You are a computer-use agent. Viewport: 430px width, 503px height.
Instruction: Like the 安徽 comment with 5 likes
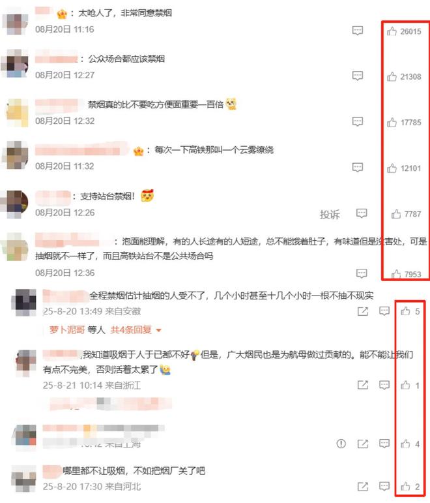pyautogui.click(x=405, y=311)
